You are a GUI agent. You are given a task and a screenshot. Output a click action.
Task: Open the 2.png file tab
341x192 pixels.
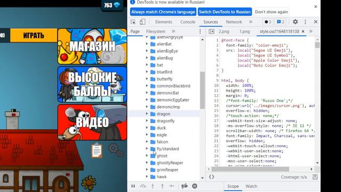pyautogui.click(x=224, y=31)
